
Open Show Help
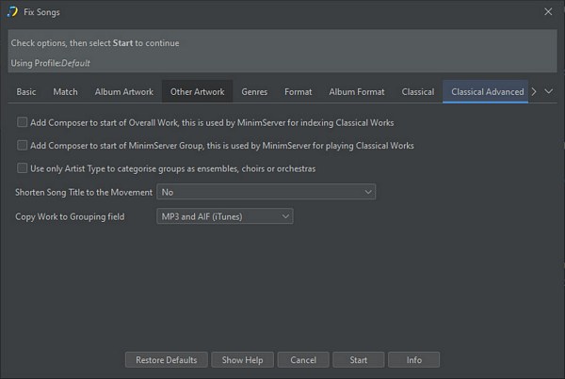tap(242, 360)
